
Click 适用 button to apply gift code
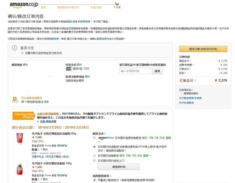(x=157, y=71)
